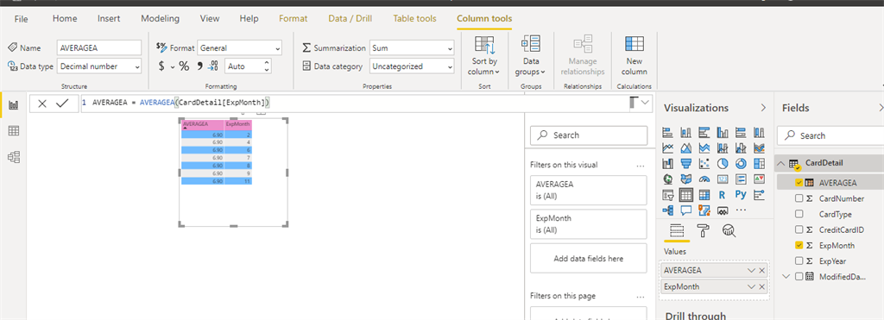Viewport: 884px width, 320px height.
Task: Remove ExpMonth from Values well
Action: pos(761,286)
